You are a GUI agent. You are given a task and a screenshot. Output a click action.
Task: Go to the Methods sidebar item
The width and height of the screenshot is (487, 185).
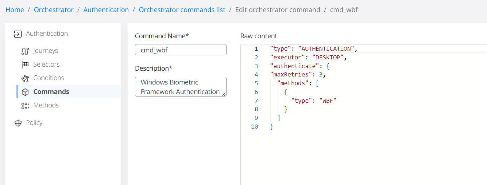coord(46,105)
